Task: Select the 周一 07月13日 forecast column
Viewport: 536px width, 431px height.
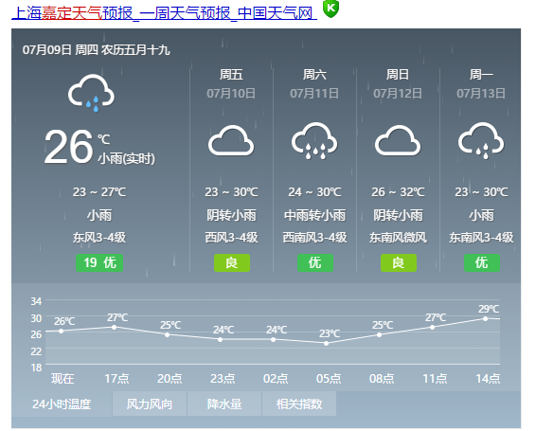Action: [x=481, y=170]
